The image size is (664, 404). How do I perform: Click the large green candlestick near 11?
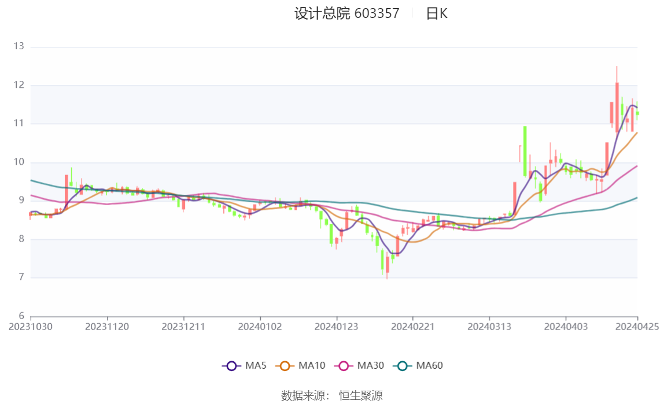[525, 151]
